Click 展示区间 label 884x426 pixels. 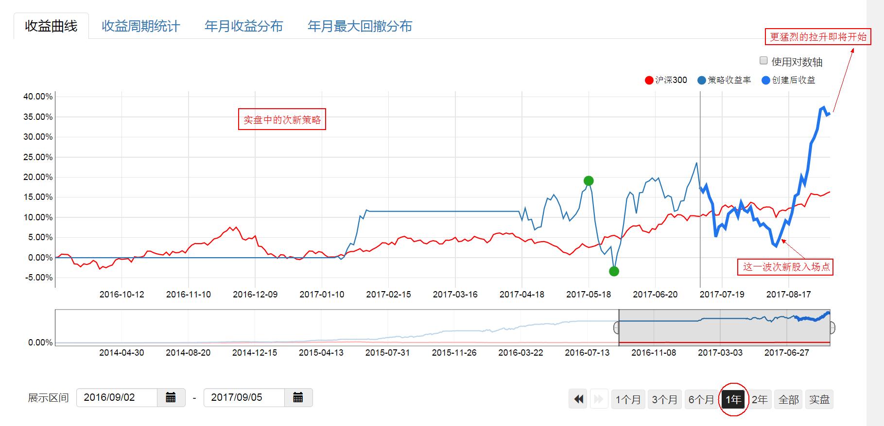pyautogui.click(x=48, y=398)
